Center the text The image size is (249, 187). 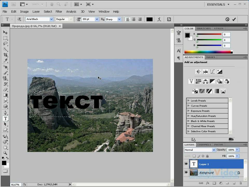[x=134, y=19]
